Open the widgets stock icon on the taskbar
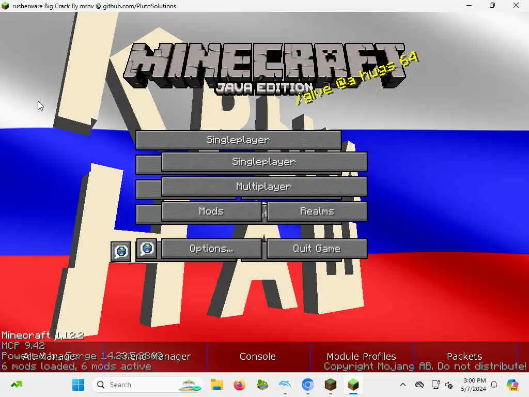Image resolution: width=529 pixels, height=397 pixels. [x=16, y=385]
